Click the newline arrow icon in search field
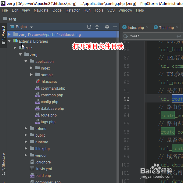183x183 pixels. pos(178,36)
